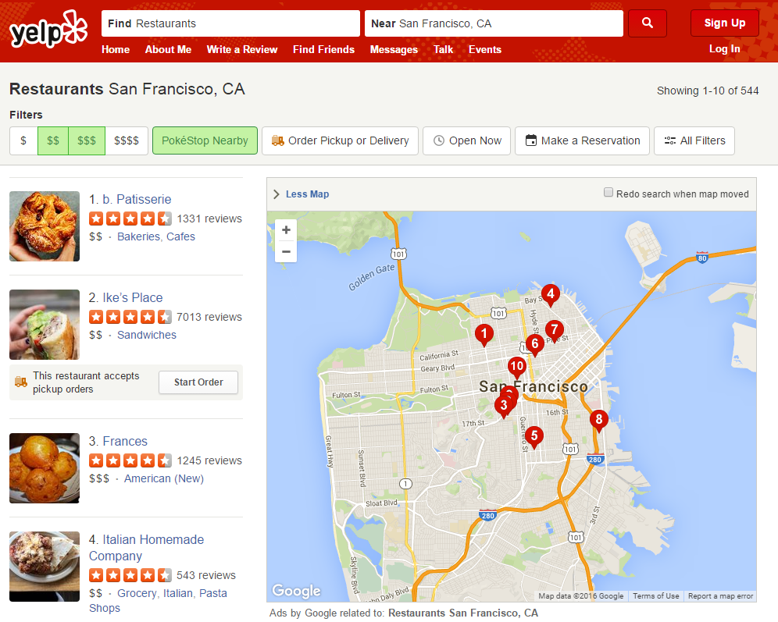Click the Sign Up button
The width and height of the screenshot is (778, 622).
[724, 23]
